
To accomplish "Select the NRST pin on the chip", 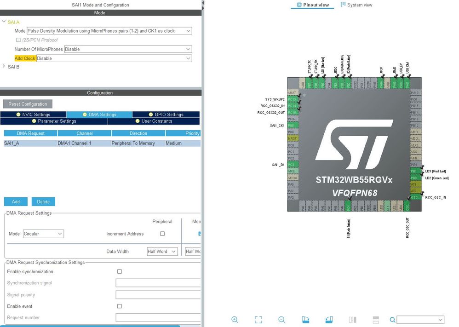I will (293, 138).
